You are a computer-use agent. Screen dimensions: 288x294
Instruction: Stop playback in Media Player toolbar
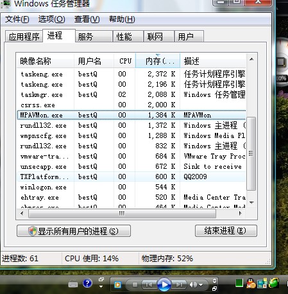point(135,284)
